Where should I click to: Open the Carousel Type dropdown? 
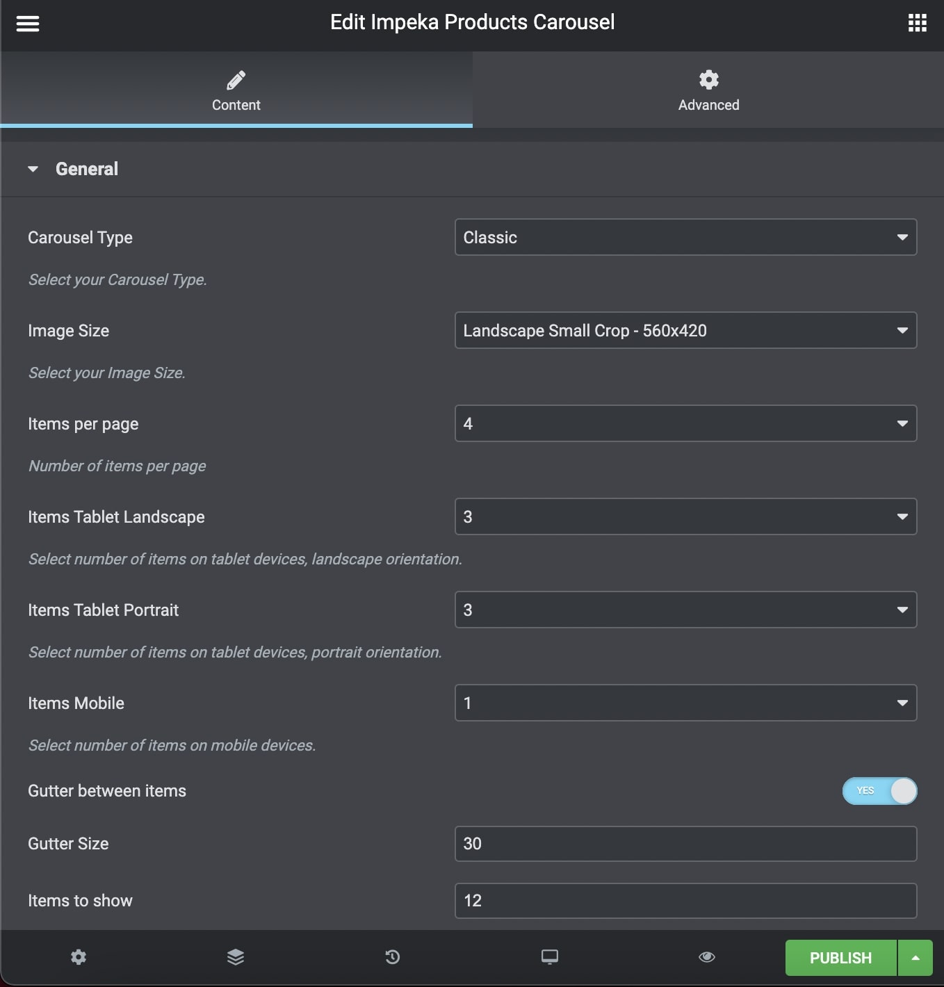tap(685, 238)
